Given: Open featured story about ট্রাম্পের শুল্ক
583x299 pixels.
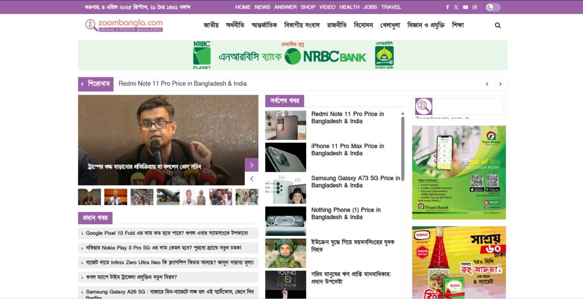Looking at the screenshot, I should click(x=144, y=167).
